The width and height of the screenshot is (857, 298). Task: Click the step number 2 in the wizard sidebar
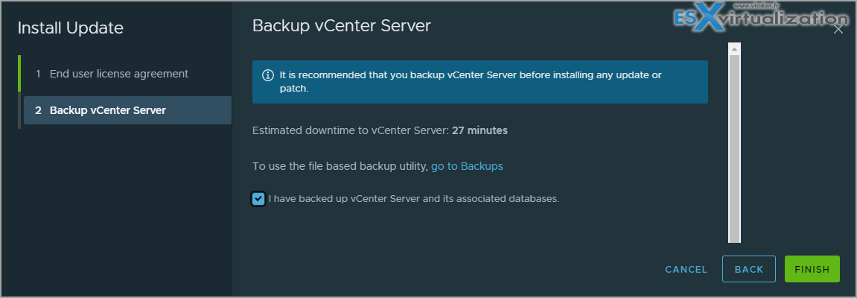[38, 110]
